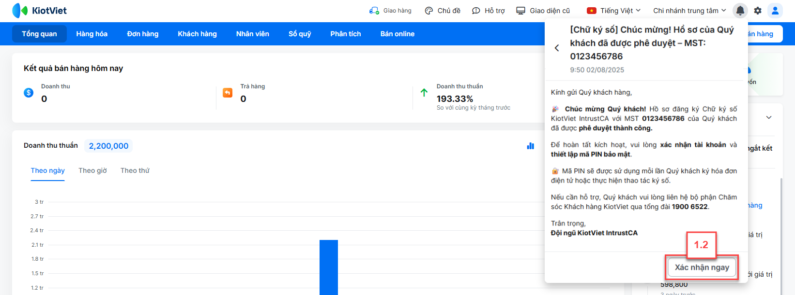The image size is (795, 295).
Task: Click the Trả hàng value 0
Action: point(243,99)
